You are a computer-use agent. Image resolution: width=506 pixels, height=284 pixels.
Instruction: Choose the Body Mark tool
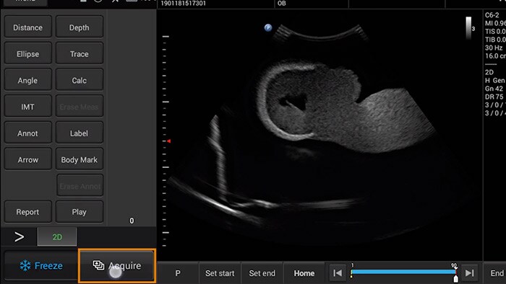pos(80,159)
